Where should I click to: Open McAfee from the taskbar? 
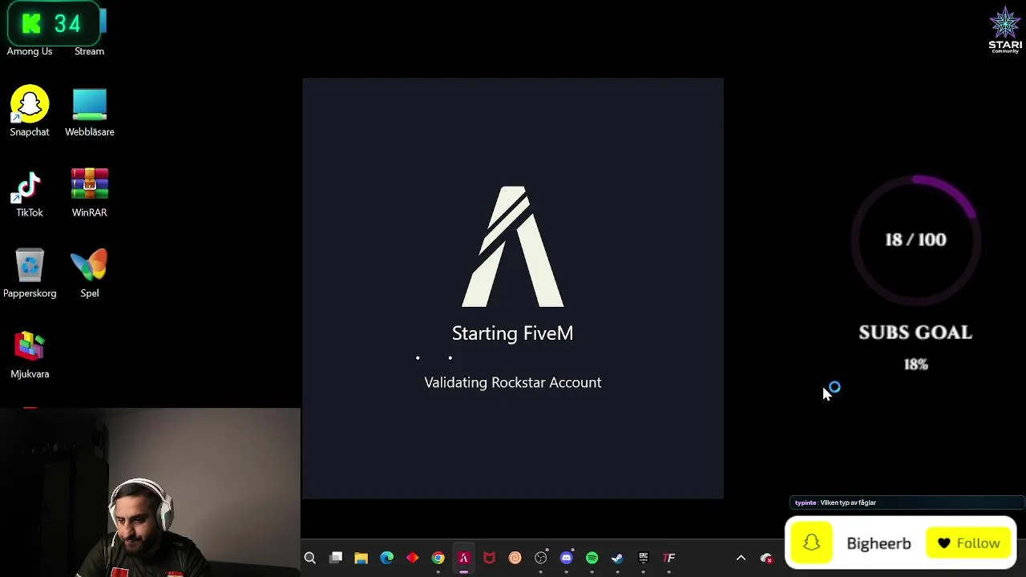point(490,558)
